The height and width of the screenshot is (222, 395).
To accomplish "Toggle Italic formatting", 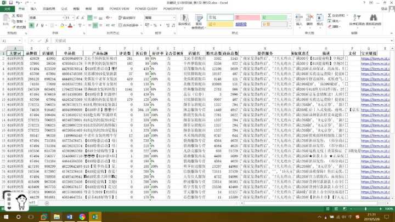I will click(37, 25).
